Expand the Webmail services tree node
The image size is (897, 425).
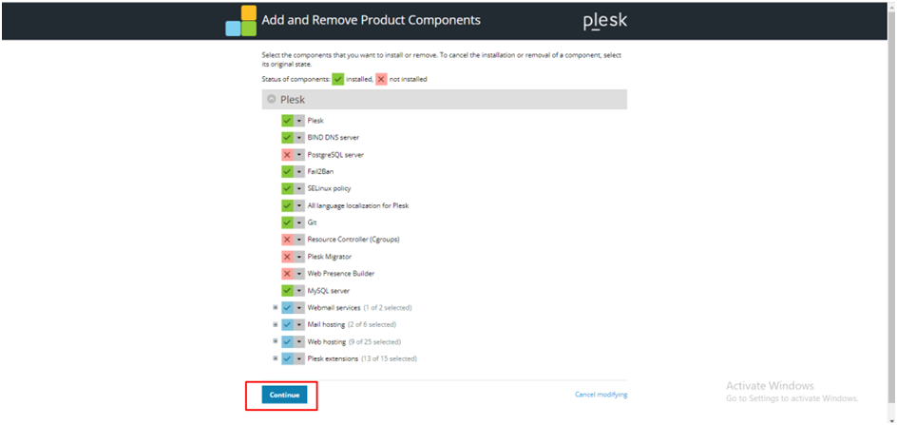pyautogui.click(x=275, y=308)
